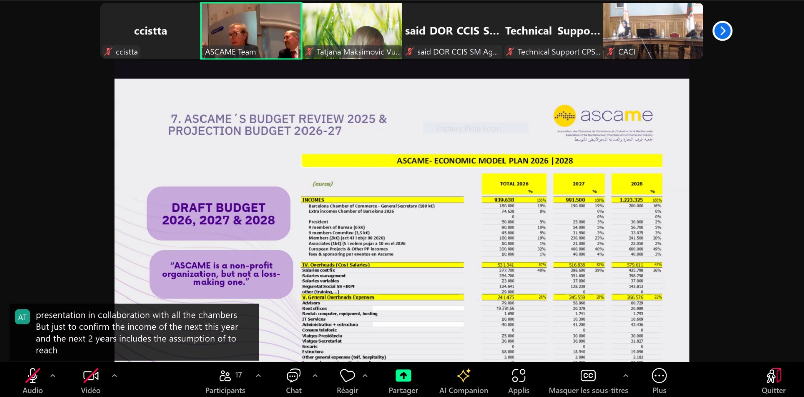Screen dimensions: 804x397
Task: Click Quitter to leave meeting
Action: [773, 381]
